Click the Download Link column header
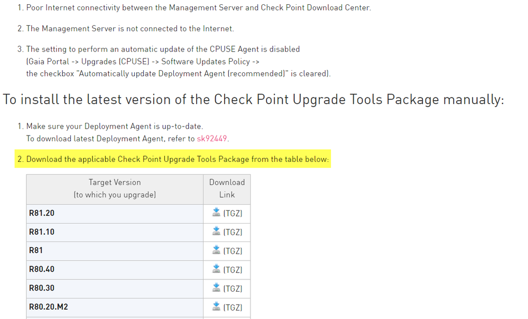This screenshot has width=528, height=319. (227, 189)
